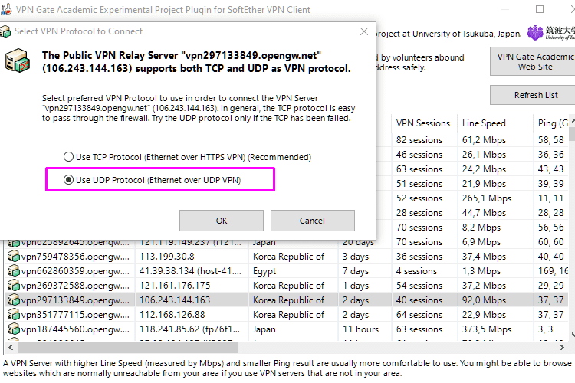Click Japan cell in 11 hours row
Image resolution: width=575 pixels, height=383 pixels.
[264, 329]
